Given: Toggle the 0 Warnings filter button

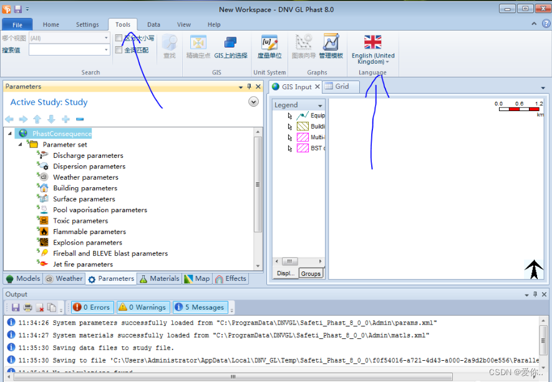Looking at the screenshot, I should [143, 307].
